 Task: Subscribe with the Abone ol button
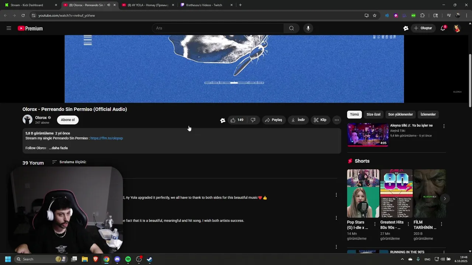point(68,120)
